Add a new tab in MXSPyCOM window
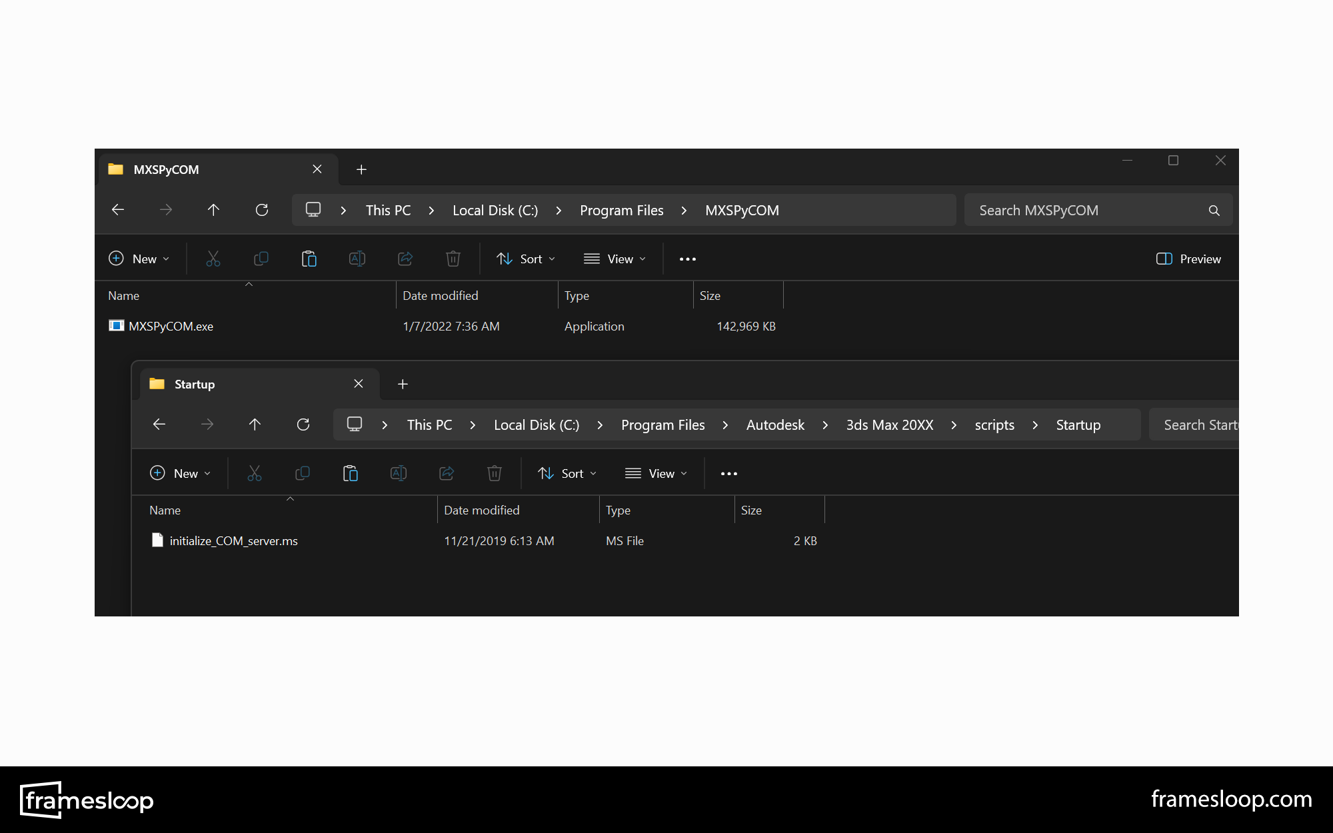Screen dimensions: 1333x833 361,170
